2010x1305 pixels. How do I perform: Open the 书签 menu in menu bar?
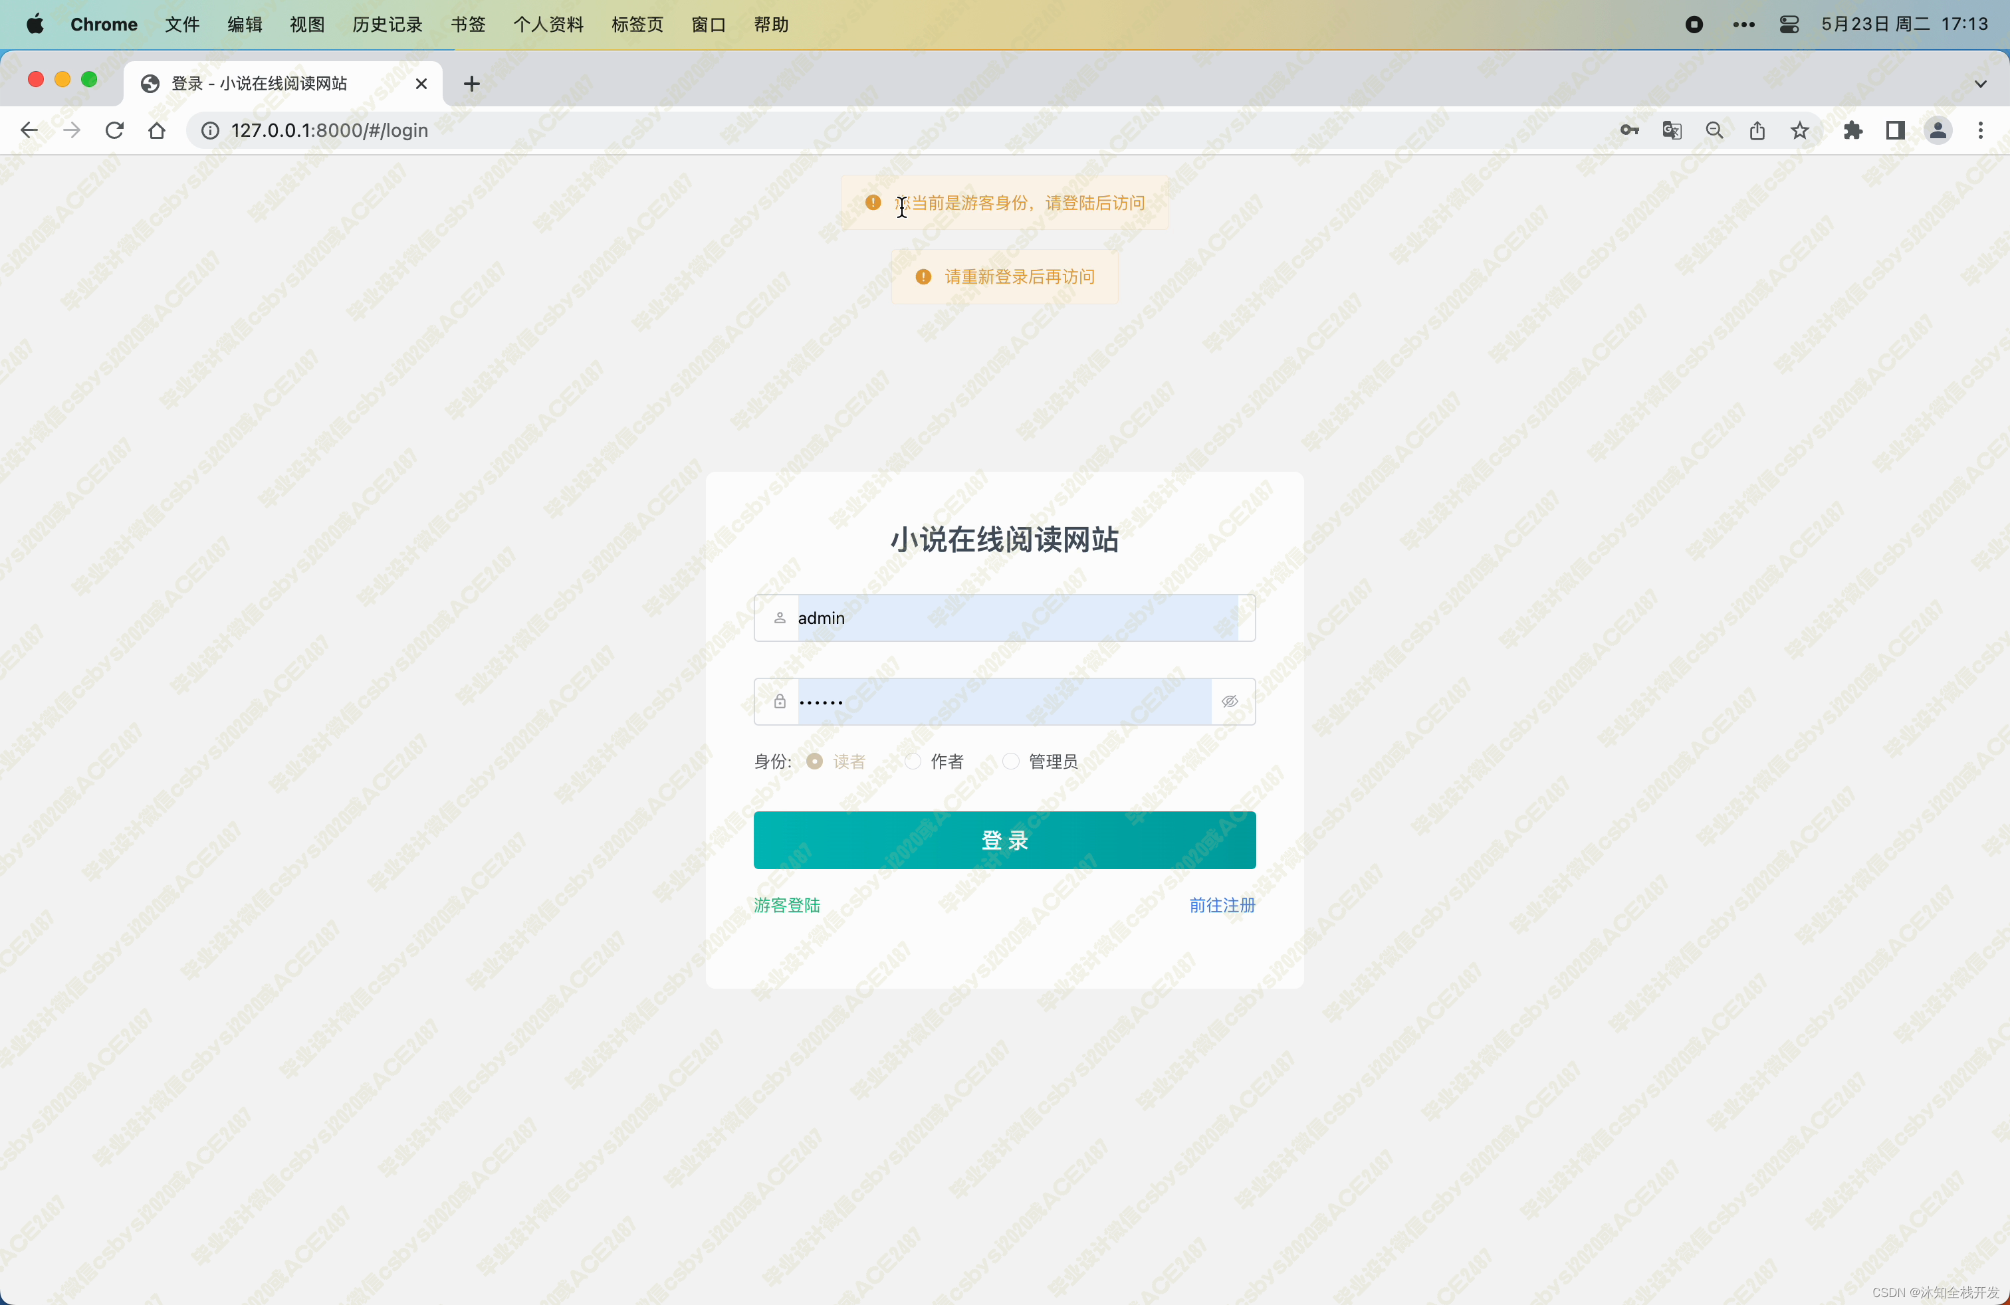(468, 25)
